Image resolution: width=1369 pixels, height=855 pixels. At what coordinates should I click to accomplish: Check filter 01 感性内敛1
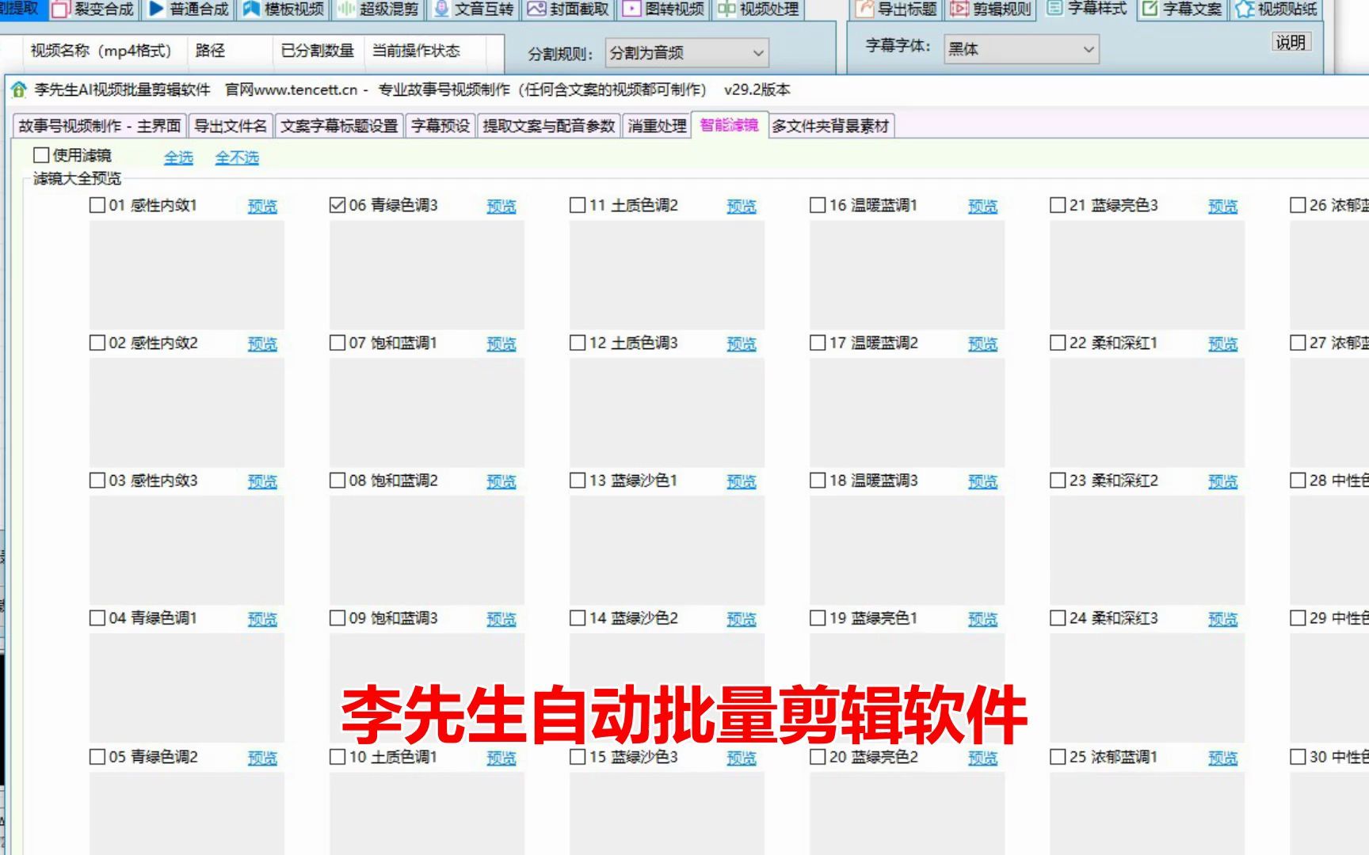click(97, 205)
